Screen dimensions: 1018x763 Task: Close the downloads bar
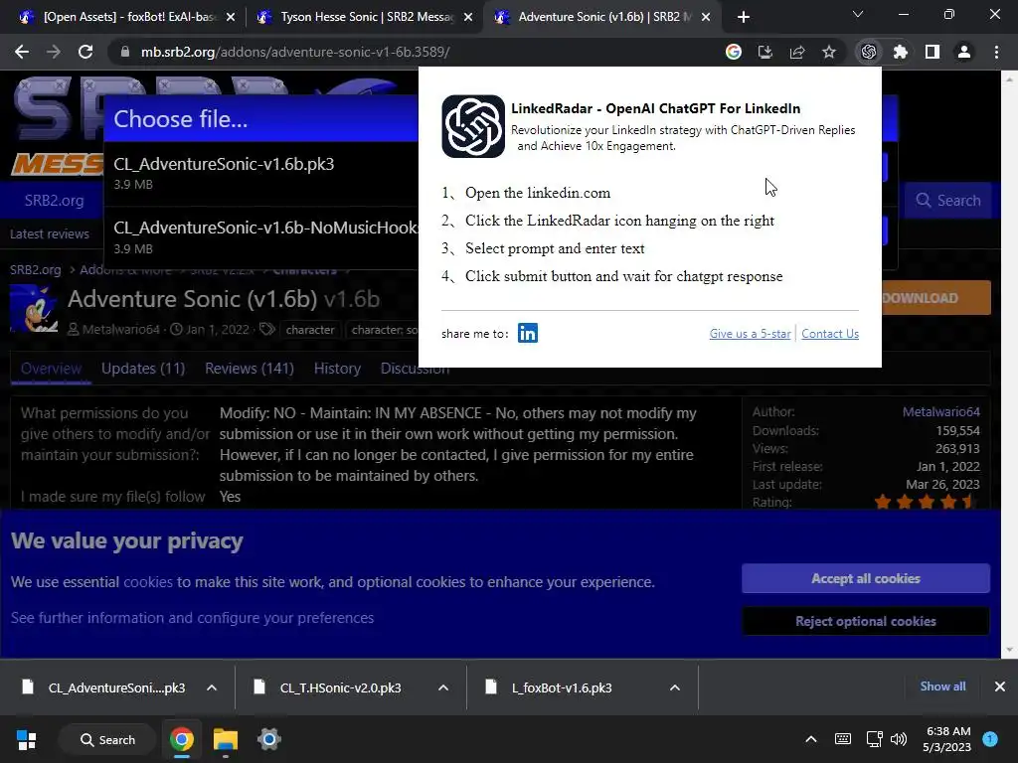click(1000, 687)
